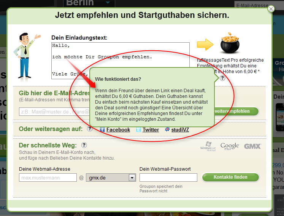Focus the Webmail-Adresse input field
This screenshot has width=284, height=216.
click(x=48, y=178)
